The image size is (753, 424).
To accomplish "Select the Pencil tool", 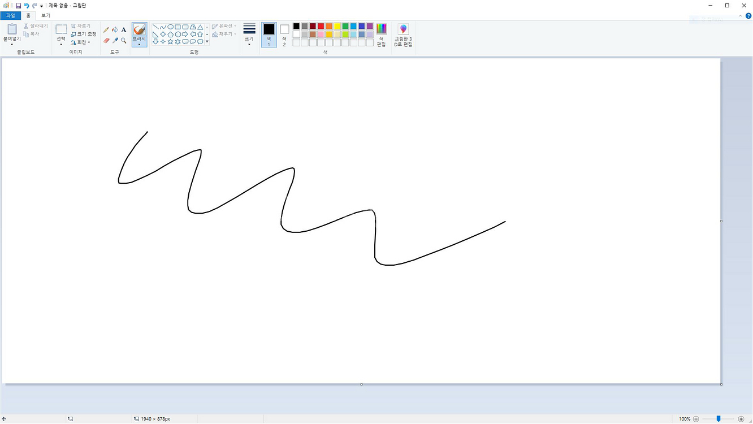I will click(106, 30).
